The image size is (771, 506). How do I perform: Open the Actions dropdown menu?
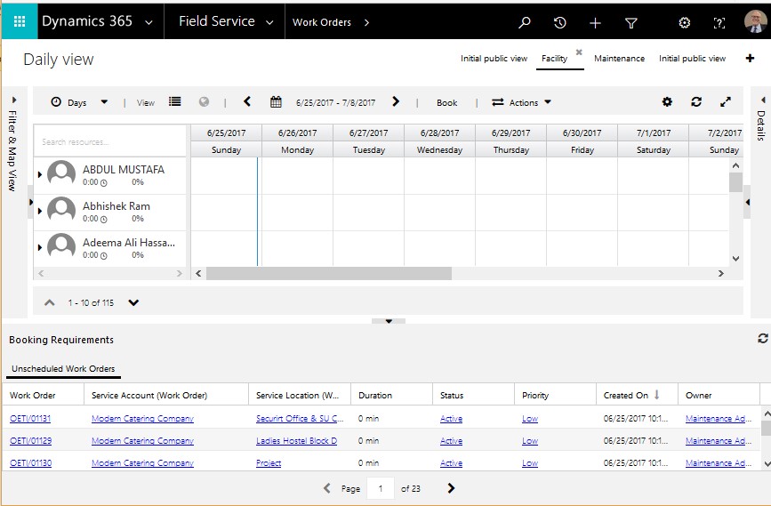point(548,102)
